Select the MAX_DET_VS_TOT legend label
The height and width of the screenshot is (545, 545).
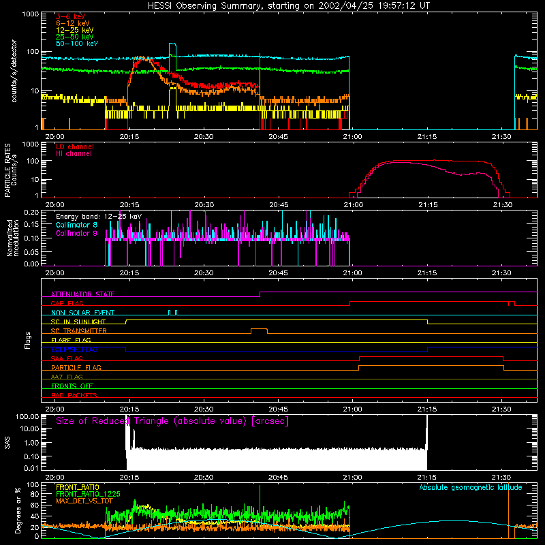point(84,501)
